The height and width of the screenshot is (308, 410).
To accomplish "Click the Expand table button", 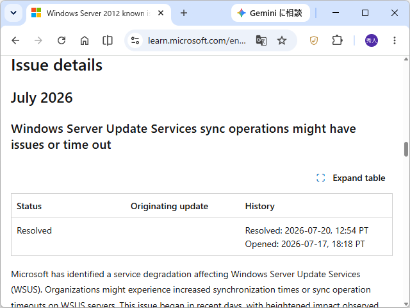I will 350,178.
